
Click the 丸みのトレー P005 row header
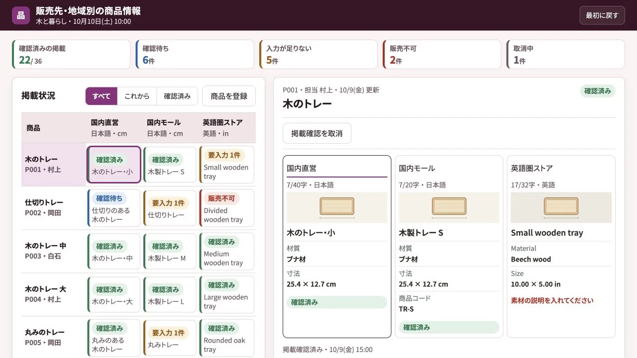[54, 337]
